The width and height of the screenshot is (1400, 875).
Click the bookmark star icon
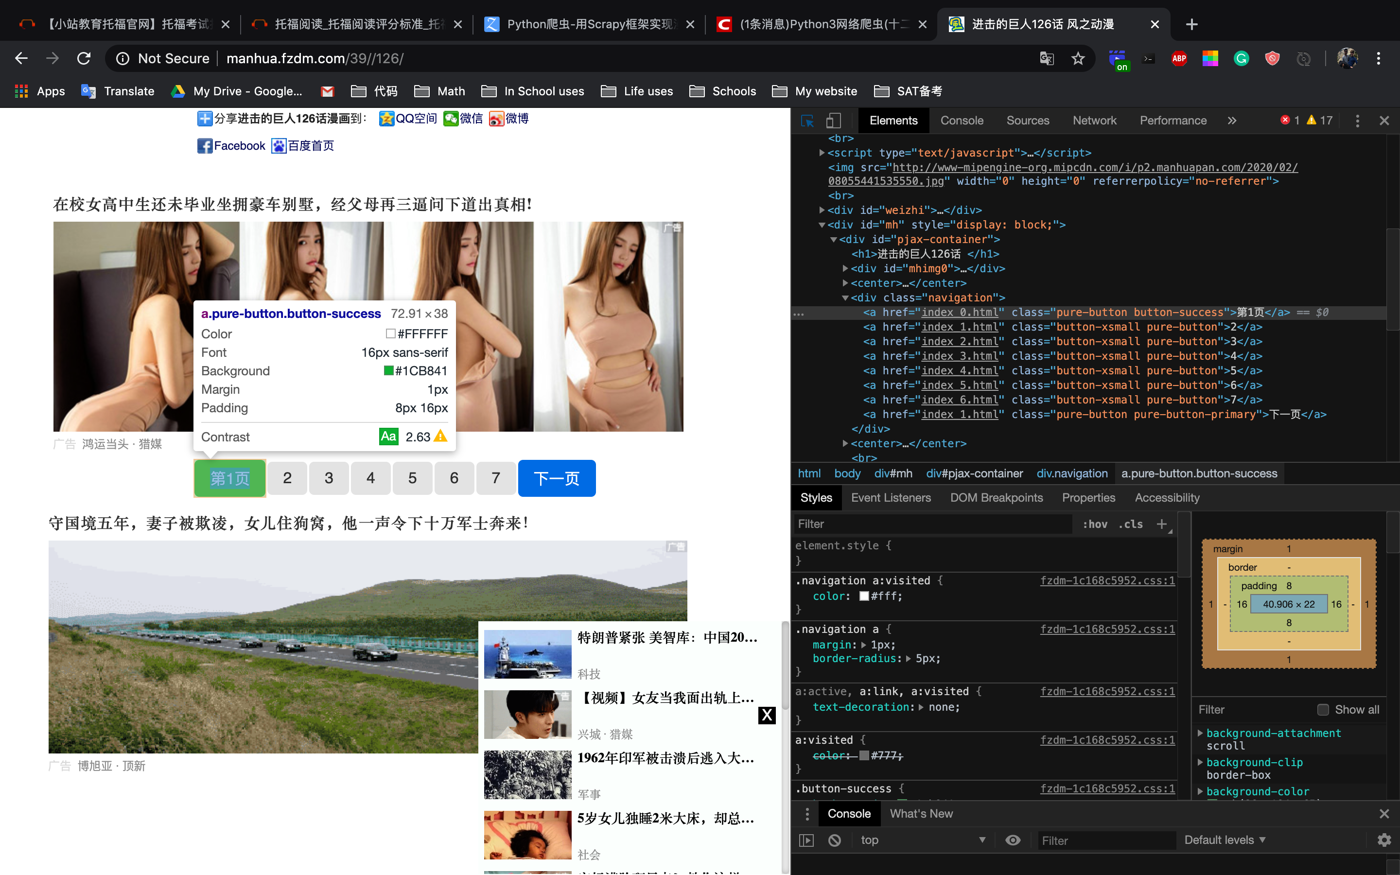click(x=1078, y=58)
